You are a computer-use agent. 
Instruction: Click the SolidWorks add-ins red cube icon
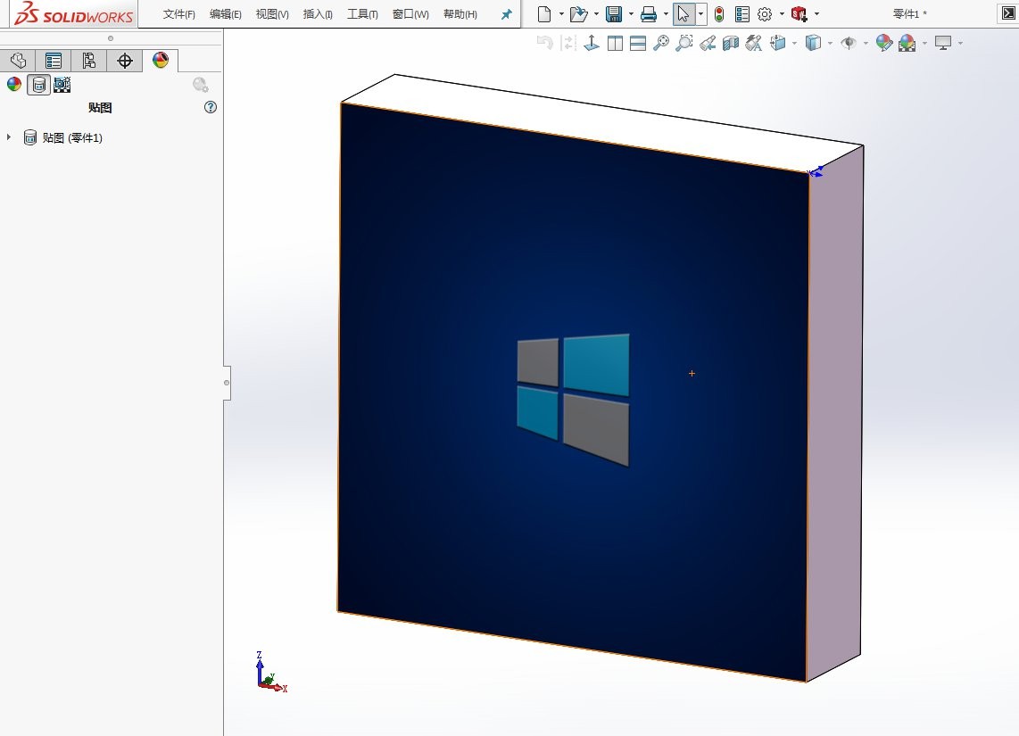(799, 13)
